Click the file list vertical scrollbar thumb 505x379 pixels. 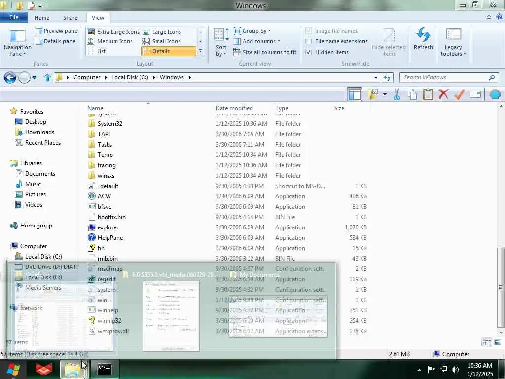(x=501, y=287)
